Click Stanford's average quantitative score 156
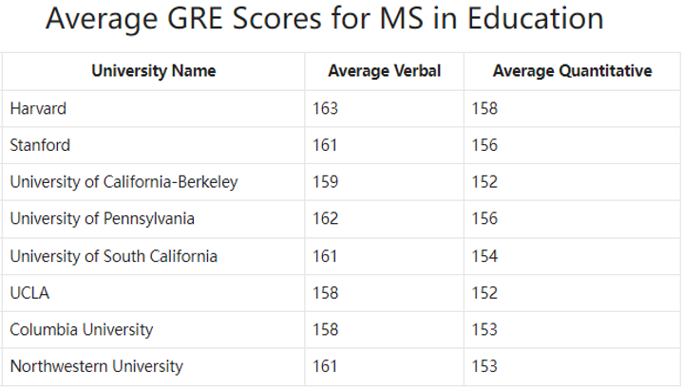This screenshot has height=388, width=683. pos(484,146)
